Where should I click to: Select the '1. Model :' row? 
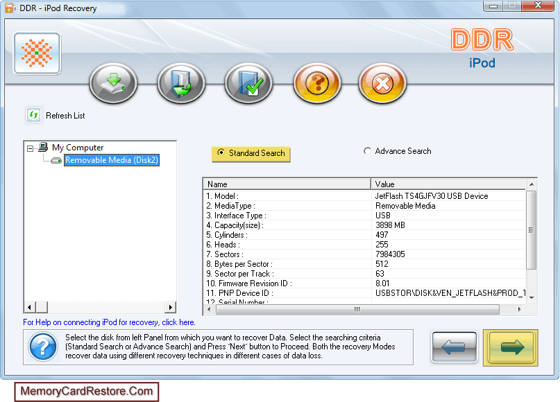click(364, 196)
